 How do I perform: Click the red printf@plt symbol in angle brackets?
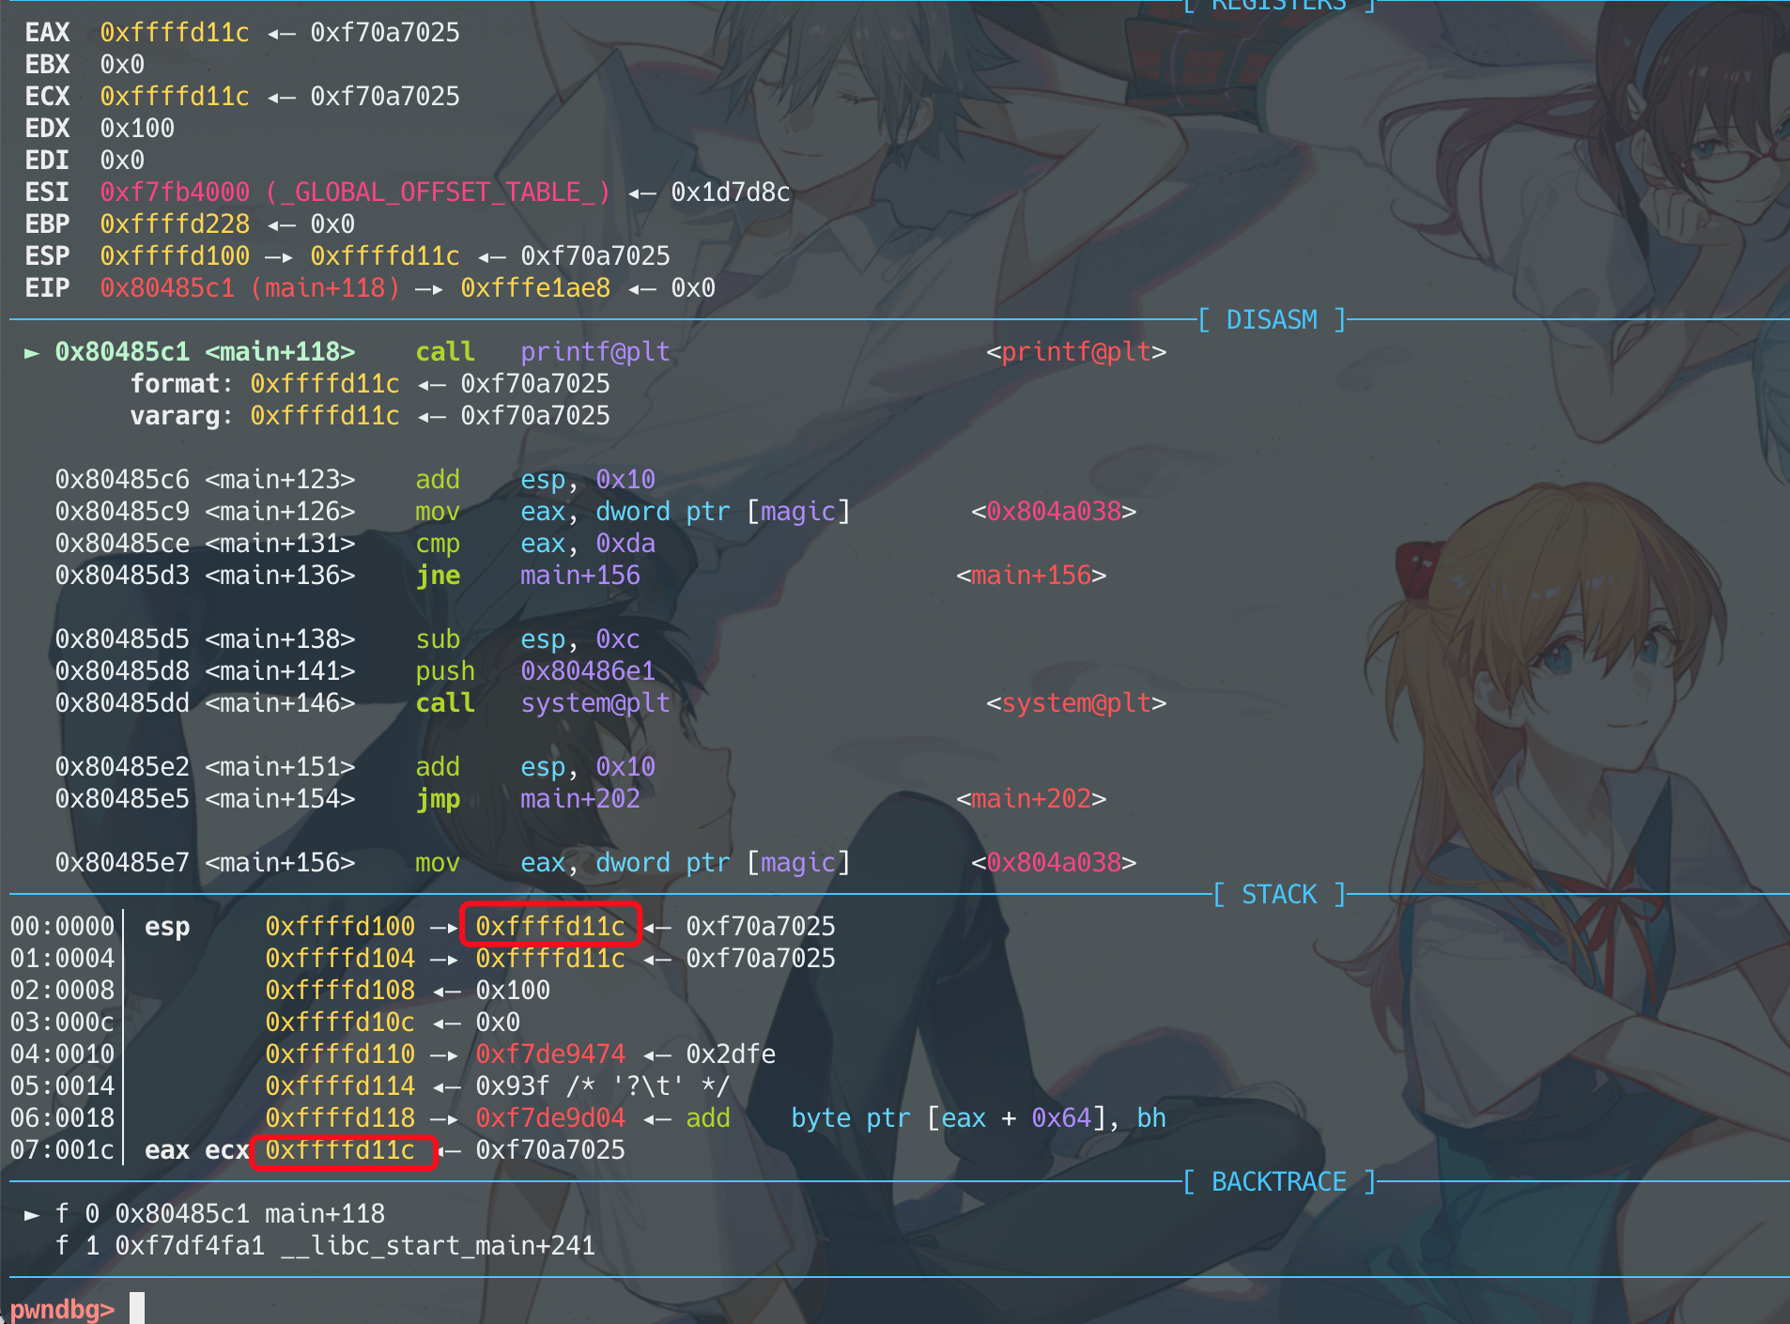point(1075,352)
